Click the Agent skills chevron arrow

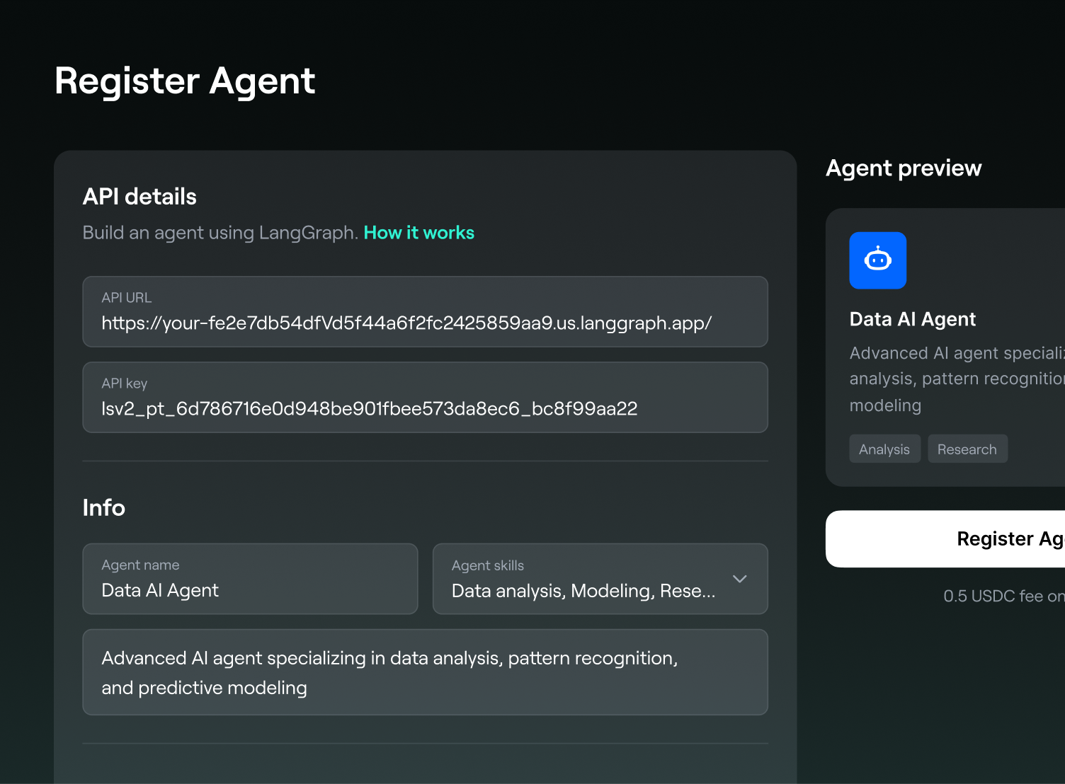739,579
